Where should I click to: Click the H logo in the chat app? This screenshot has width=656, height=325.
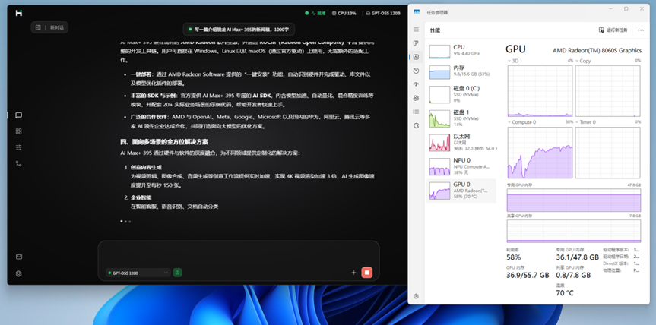pyautogui.click(x=18, y=13)
